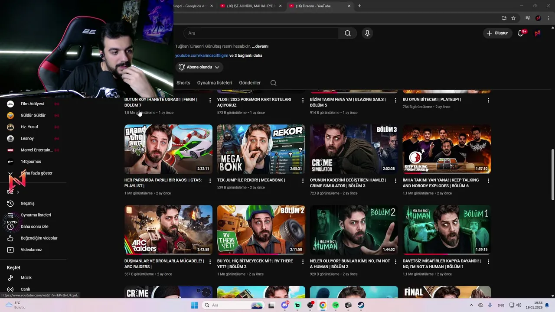Open volume control in system tray
Viewport: 555px width, 312px height.
519,305
